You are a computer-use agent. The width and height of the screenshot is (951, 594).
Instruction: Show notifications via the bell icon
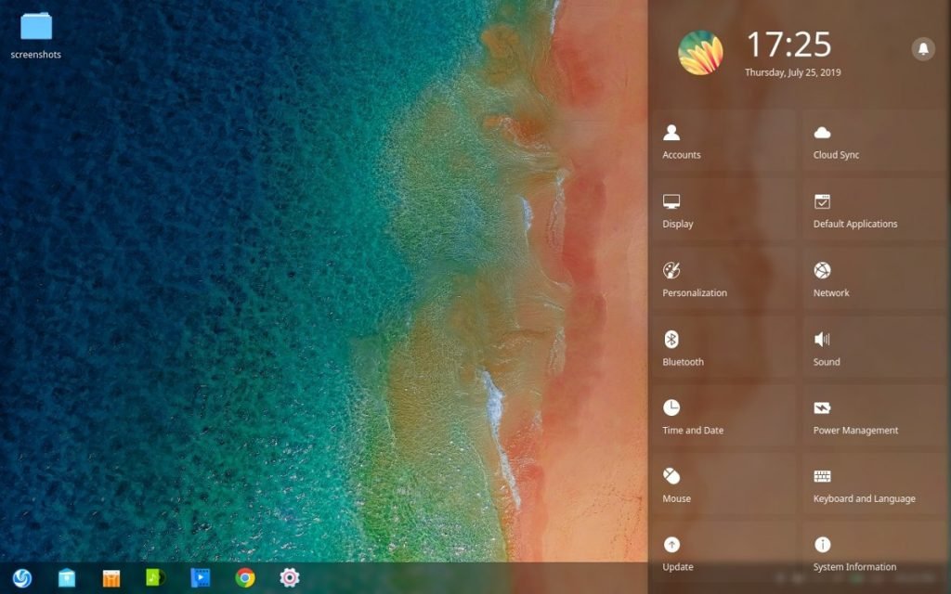[x=923, y=48]
